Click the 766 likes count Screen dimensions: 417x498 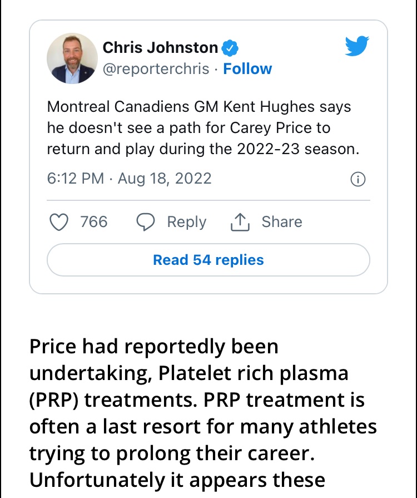coord(94,221)
